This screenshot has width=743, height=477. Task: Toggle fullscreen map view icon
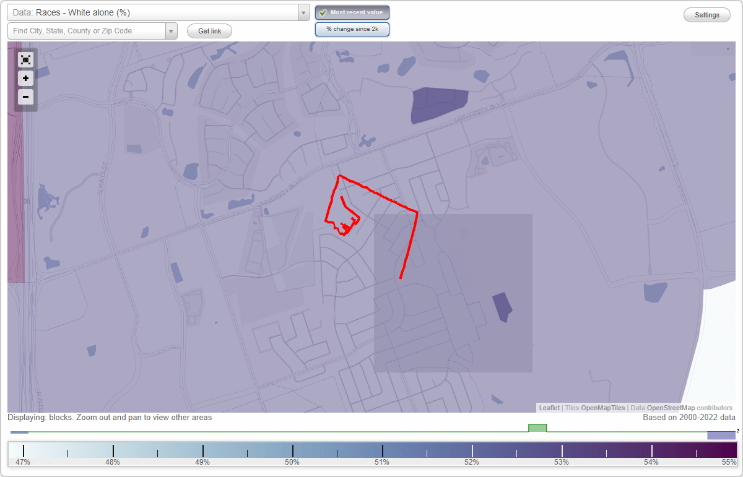tap(25, 59)
